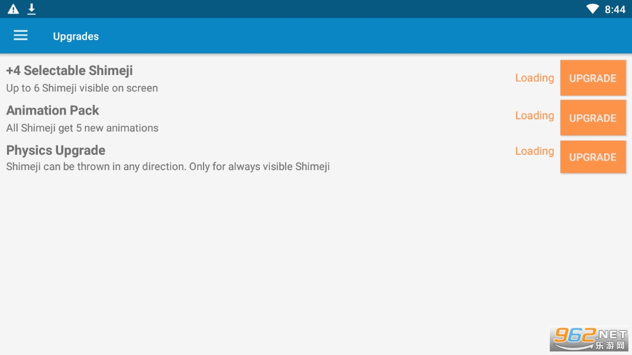
Task: Tap the Wi-Fi signal icon
Action: tap(592, 9)
